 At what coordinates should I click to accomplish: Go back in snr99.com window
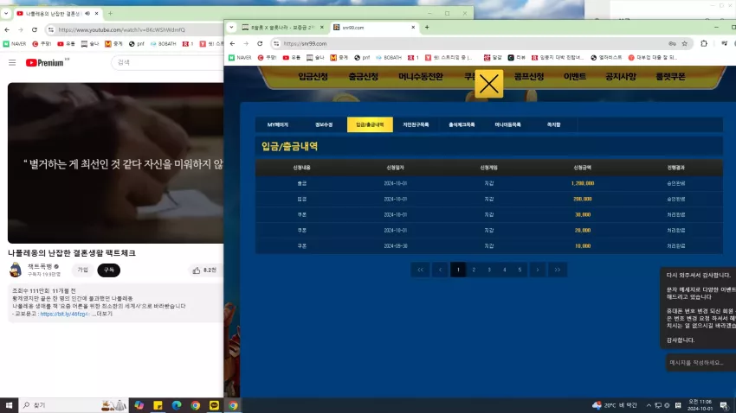pos(232,43)
